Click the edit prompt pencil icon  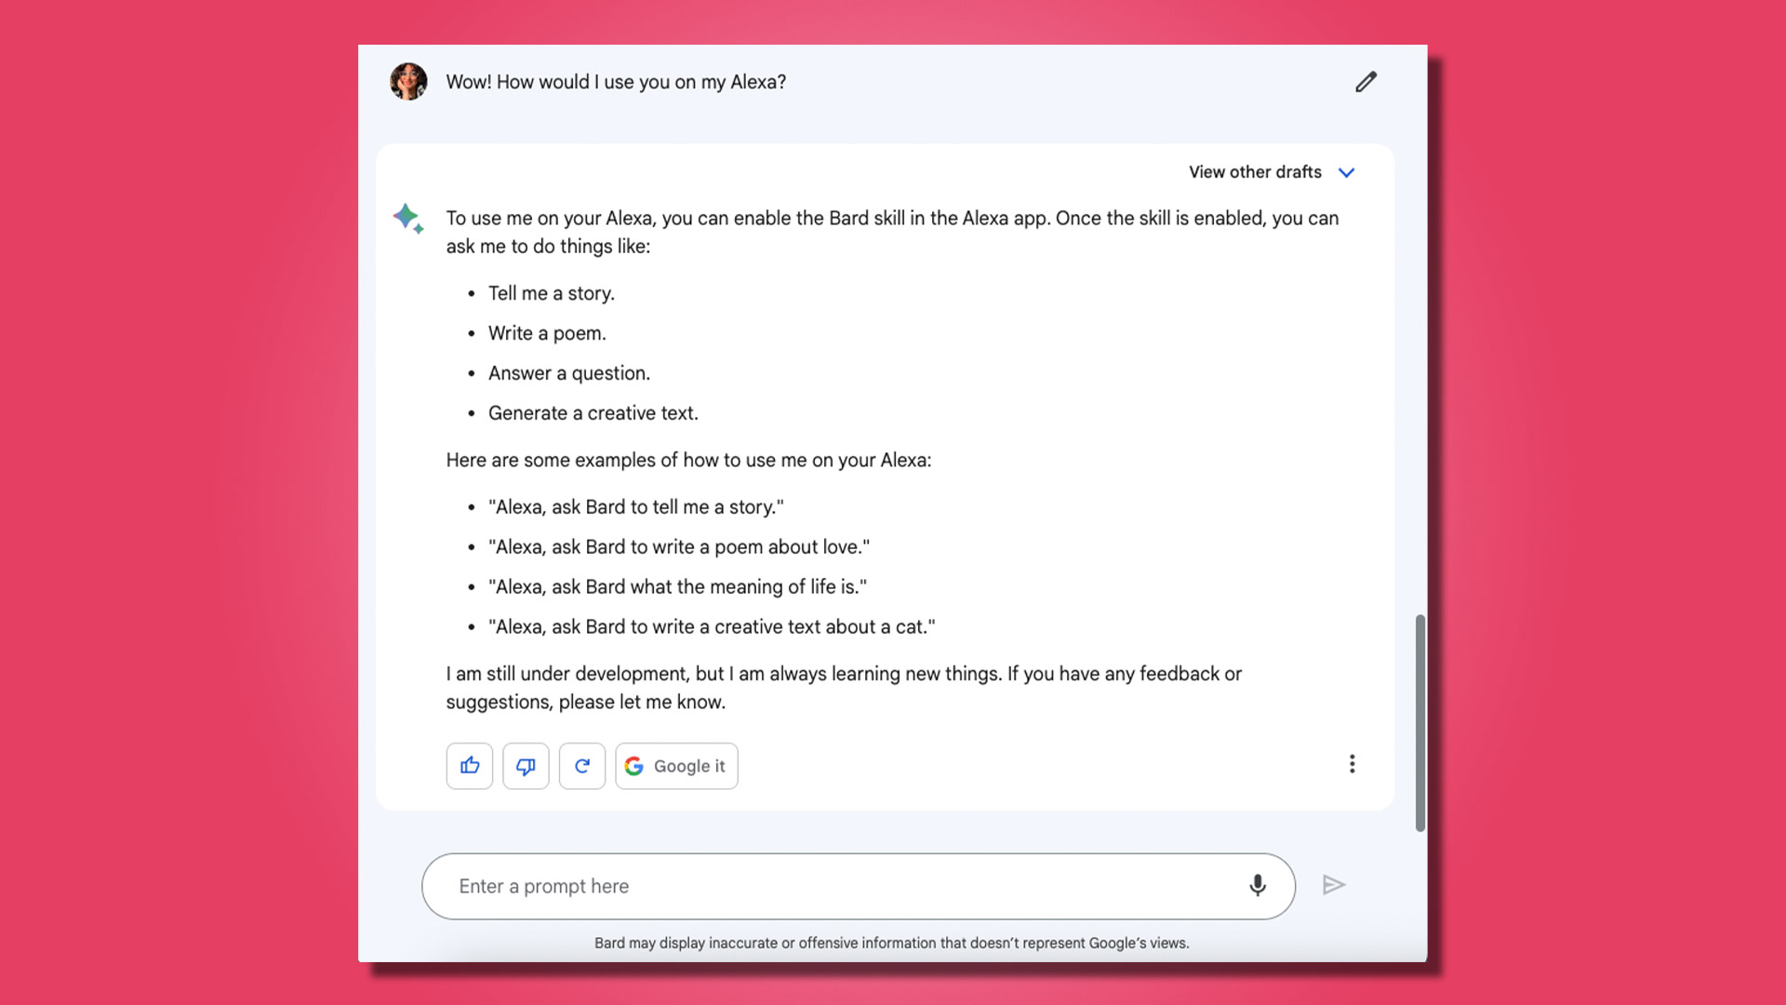pyautogui.click(x=1366, y=81)
